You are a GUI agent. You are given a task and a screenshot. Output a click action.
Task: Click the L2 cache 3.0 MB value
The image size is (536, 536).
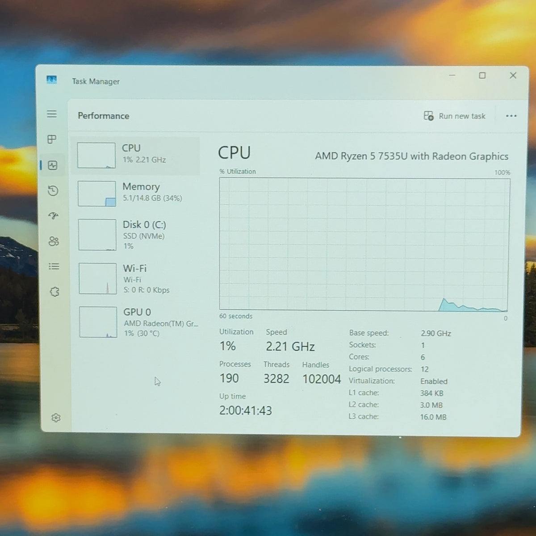(431, 405)
